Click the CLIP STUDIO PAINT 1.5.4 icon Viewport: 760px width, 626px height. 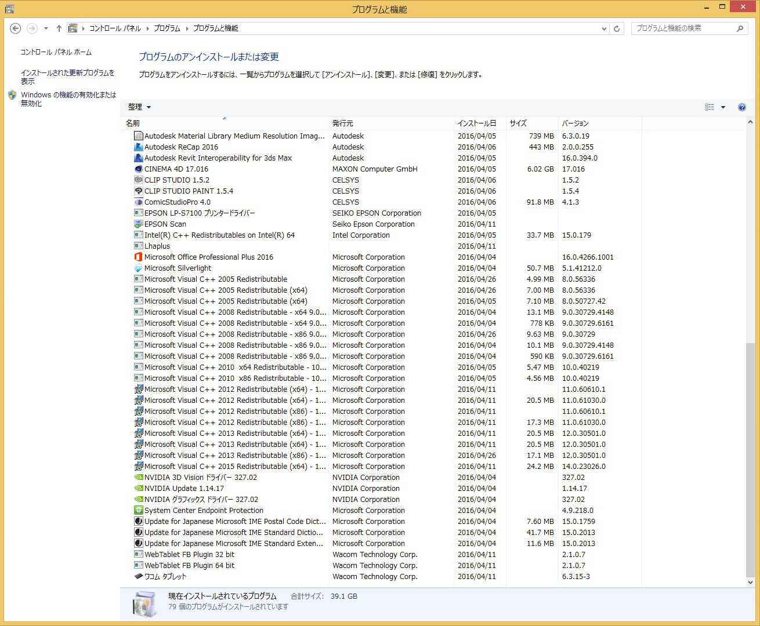coord(138,191)
